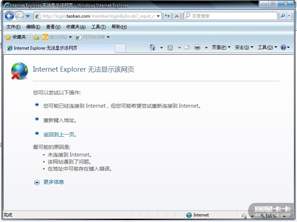Screen dimensions: 297x222
Task: Expand the Print options dropdown arrow
Action: click(x=206, y=48)
